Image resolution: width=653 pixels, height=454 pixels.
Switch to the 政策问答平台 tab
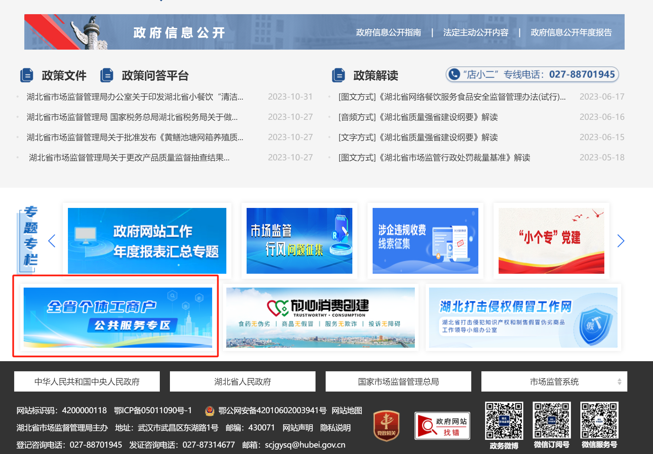(155, 76)
